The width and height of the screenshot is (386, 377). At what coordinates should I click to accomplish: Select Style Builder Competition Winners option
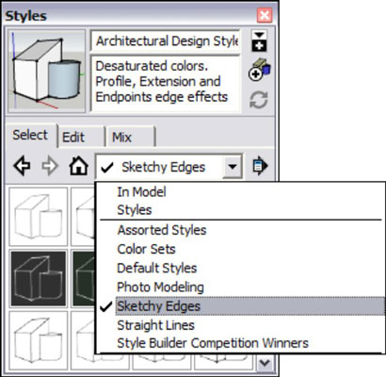[x=213, y=343]
